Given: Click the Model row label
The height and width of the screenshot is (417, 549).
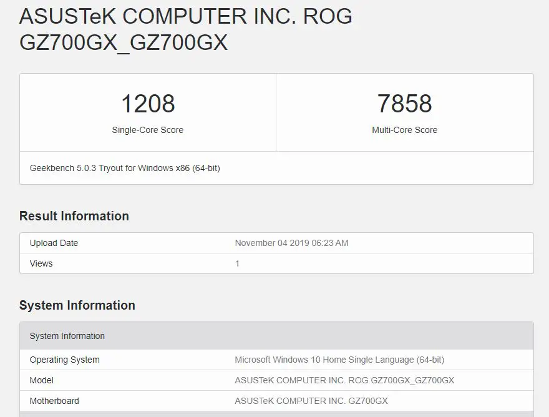Looking at the screenshot, I should (42, 380).
